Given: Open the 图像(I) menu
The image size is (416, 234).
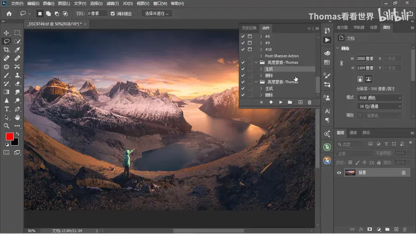Looking at the screenshot, I should tap(48, 3).
